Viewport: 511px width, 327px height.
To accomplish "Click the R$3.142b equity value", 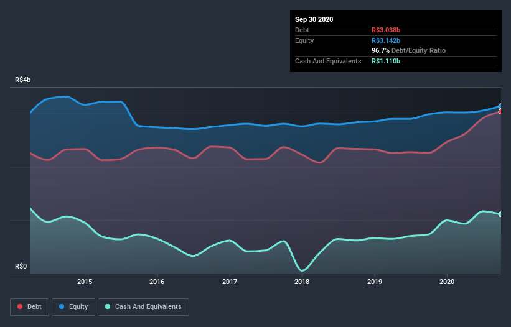I will pos(386,40).
